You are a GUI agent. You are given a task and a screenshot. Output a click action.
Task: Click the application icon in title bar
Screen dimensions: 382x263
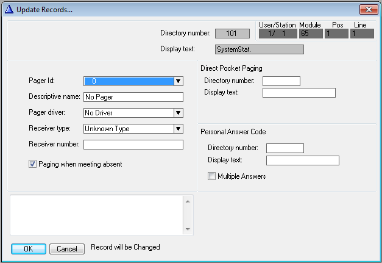click(9, 10)
